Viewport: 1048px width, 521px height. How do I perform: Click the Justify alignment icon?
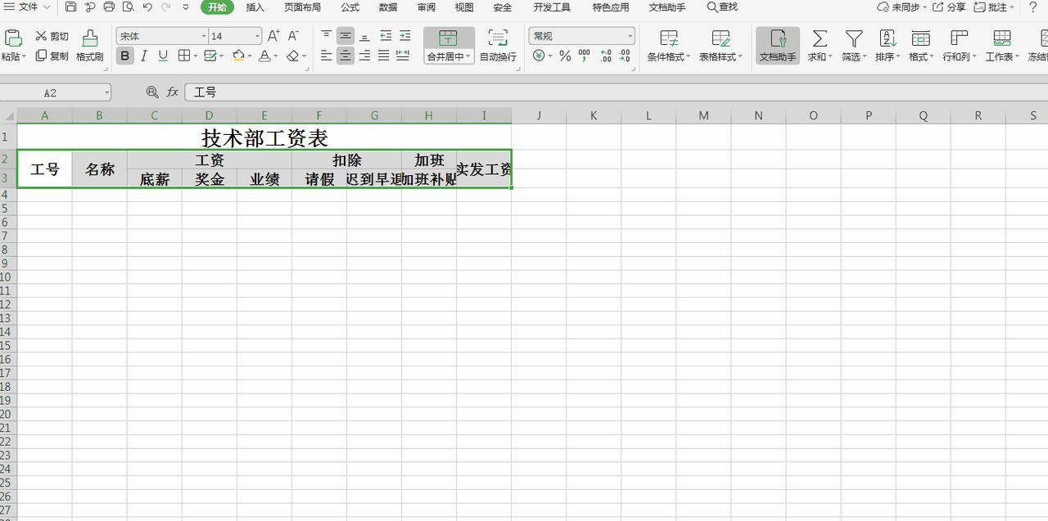coord(383,56)
